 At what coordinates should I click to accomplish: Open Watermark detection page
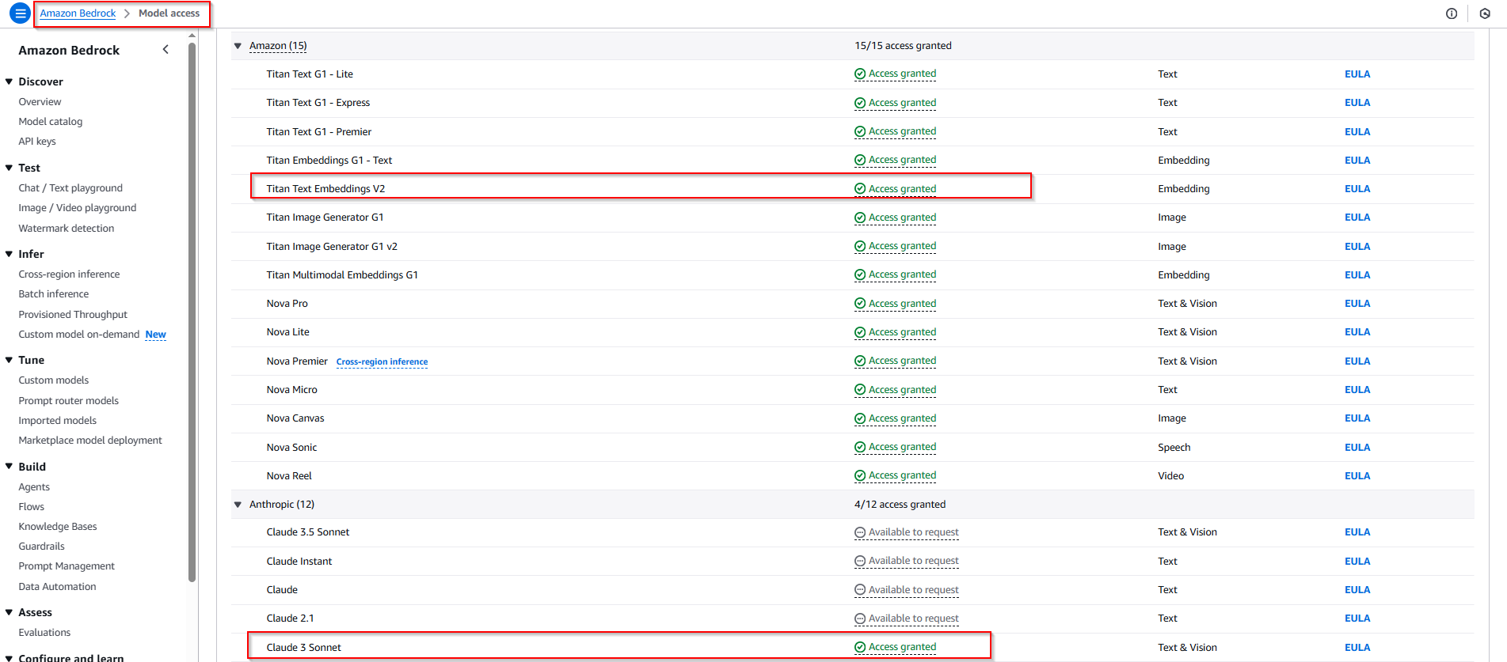coord(67,229)
